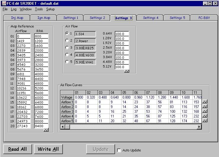Click RPM field showing 800
Viewport: 219px width, 157px height.
41,36
